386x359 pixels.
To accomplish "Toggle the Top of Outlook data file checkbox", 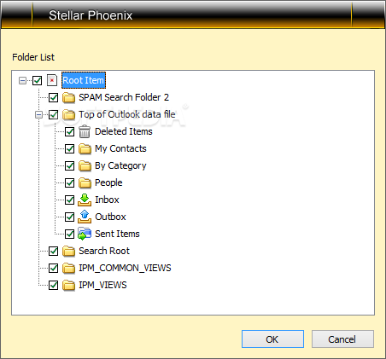I will pyautogui.click(x=53, y=114).
